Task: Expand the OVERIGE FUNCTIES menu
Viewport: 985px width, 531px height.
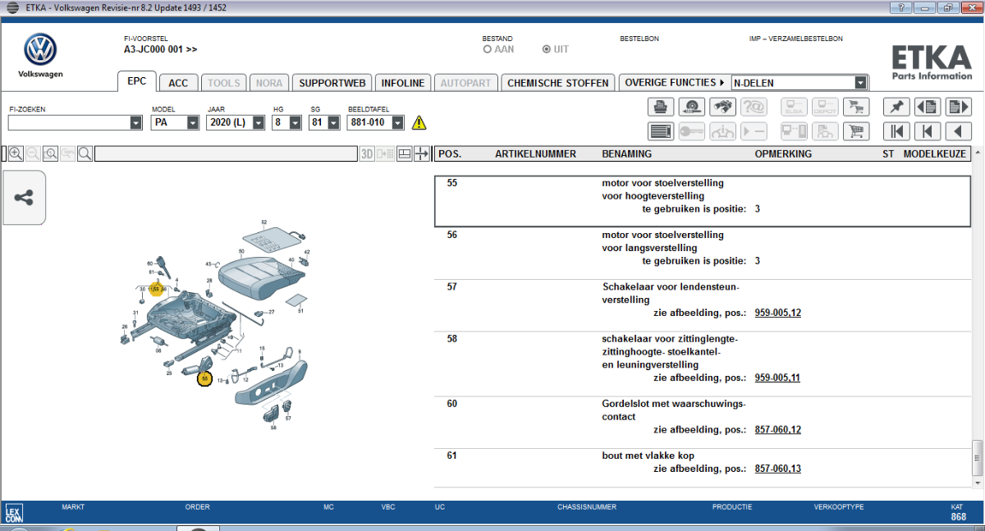Action: 675,82
